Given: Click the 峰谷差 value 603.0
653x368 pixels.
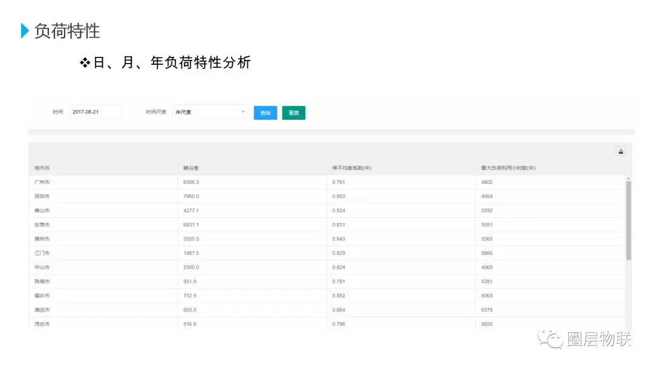Looking at the screenshot, I should click(189, 310).
